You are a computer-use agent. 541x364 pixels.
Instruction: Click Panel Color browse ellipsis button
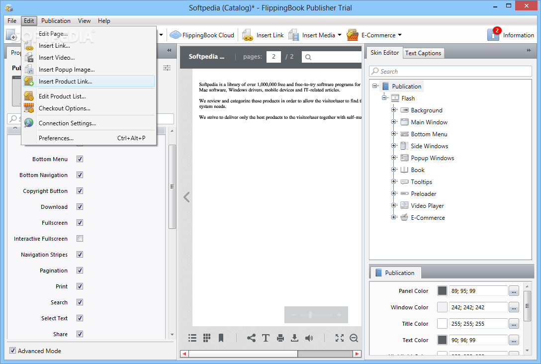click(514, 291)
